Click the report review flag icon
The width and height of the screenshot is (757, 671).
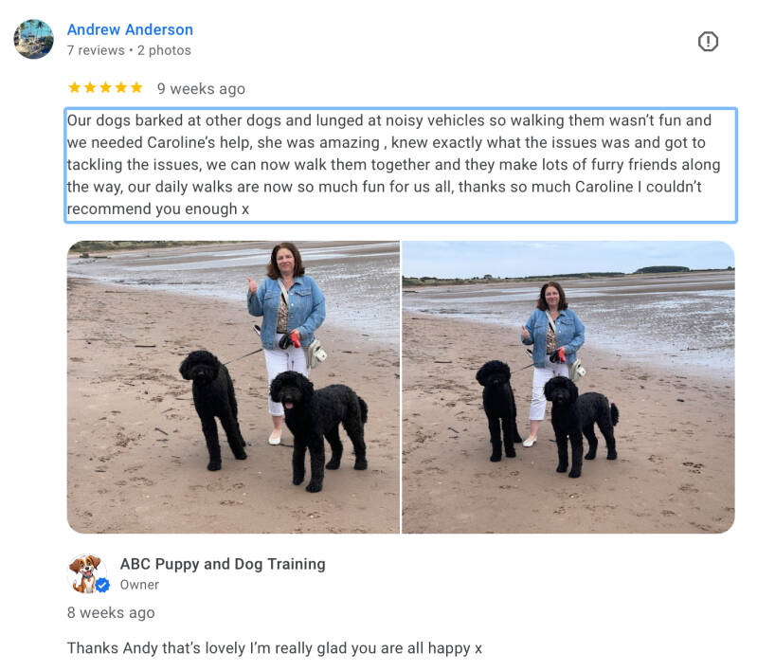708,41
